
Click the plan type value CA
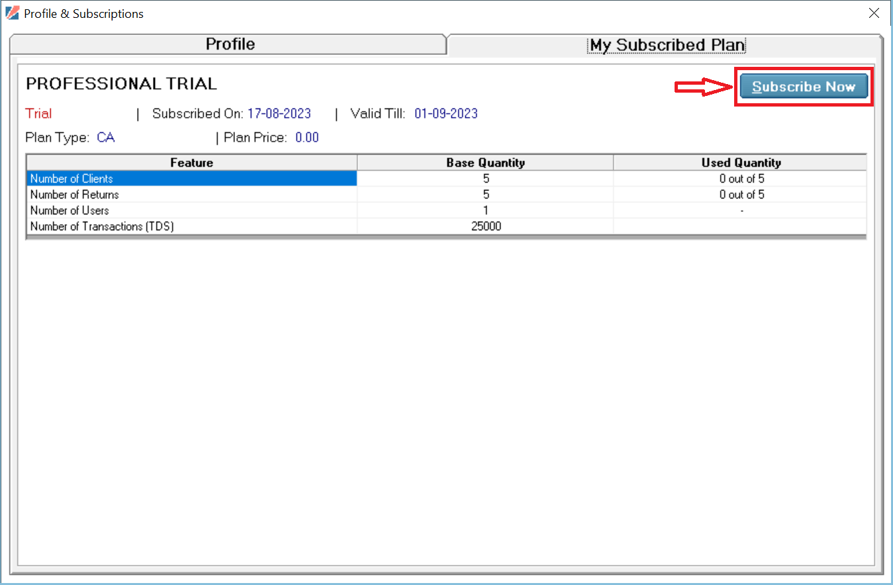coord(106,138)
